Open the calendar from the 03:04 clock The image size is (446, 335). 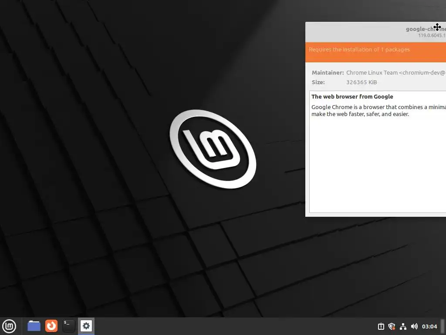pyautogui.click(x=429, y=326)
